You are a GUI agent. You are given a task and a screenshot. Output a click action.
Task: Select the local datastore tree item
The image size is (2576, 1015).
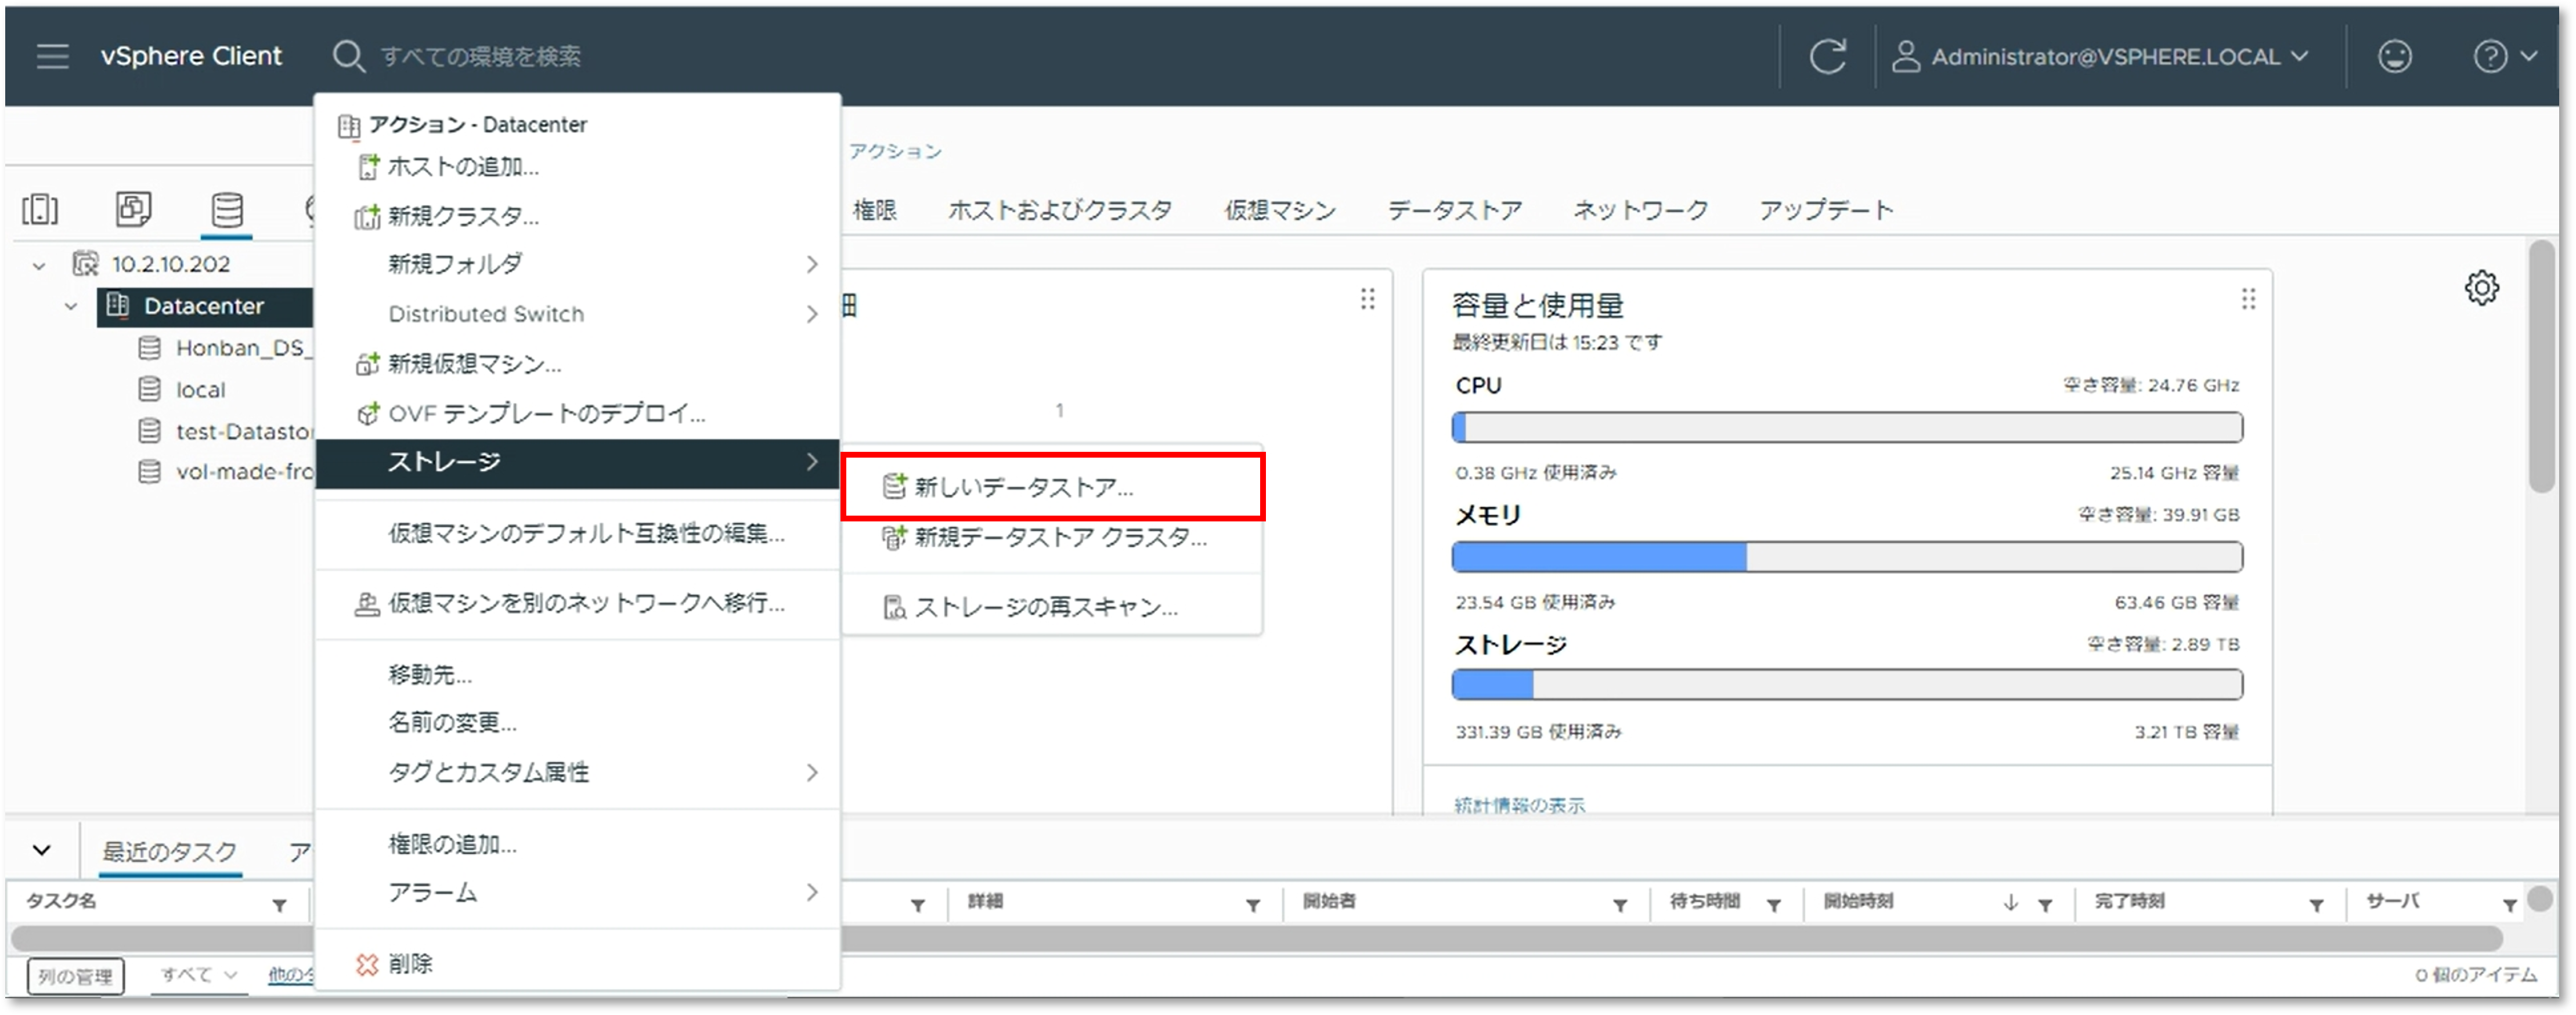(182, 390)
